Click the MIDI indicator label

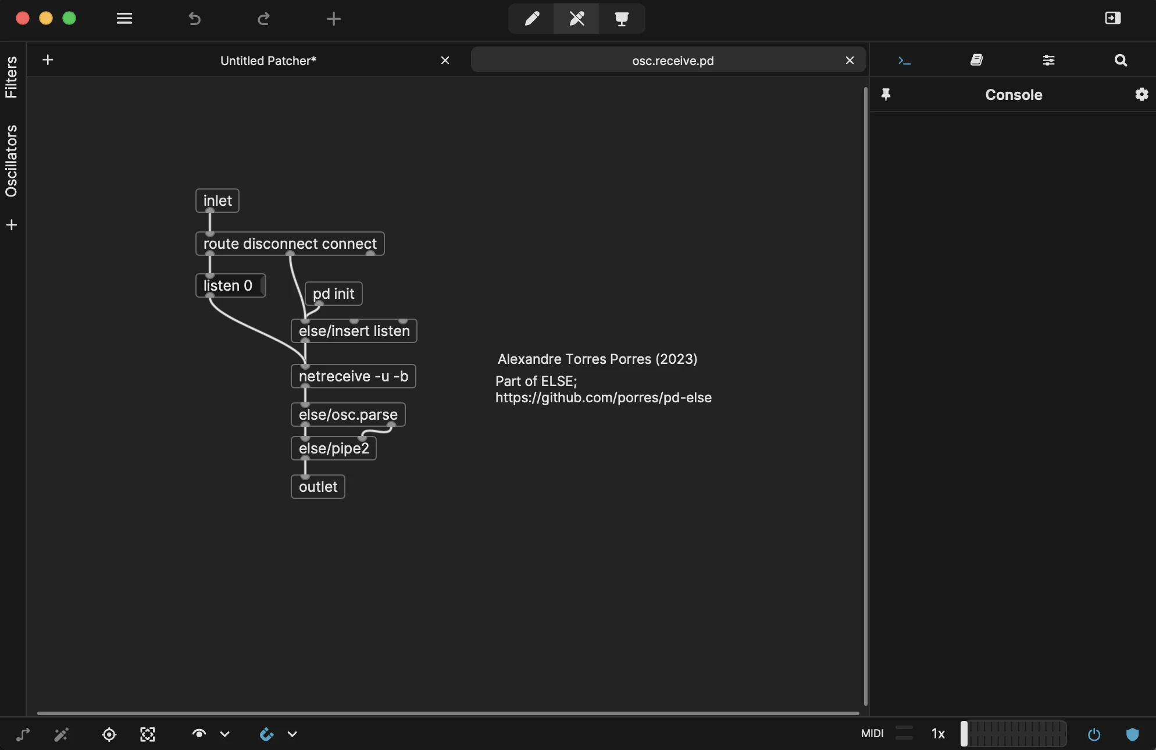tap(872, 734)
